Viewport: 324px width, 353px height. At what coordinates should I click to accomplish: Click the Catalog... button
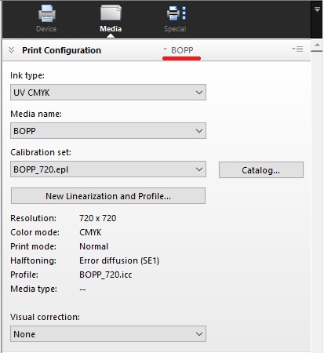(261, 170)
